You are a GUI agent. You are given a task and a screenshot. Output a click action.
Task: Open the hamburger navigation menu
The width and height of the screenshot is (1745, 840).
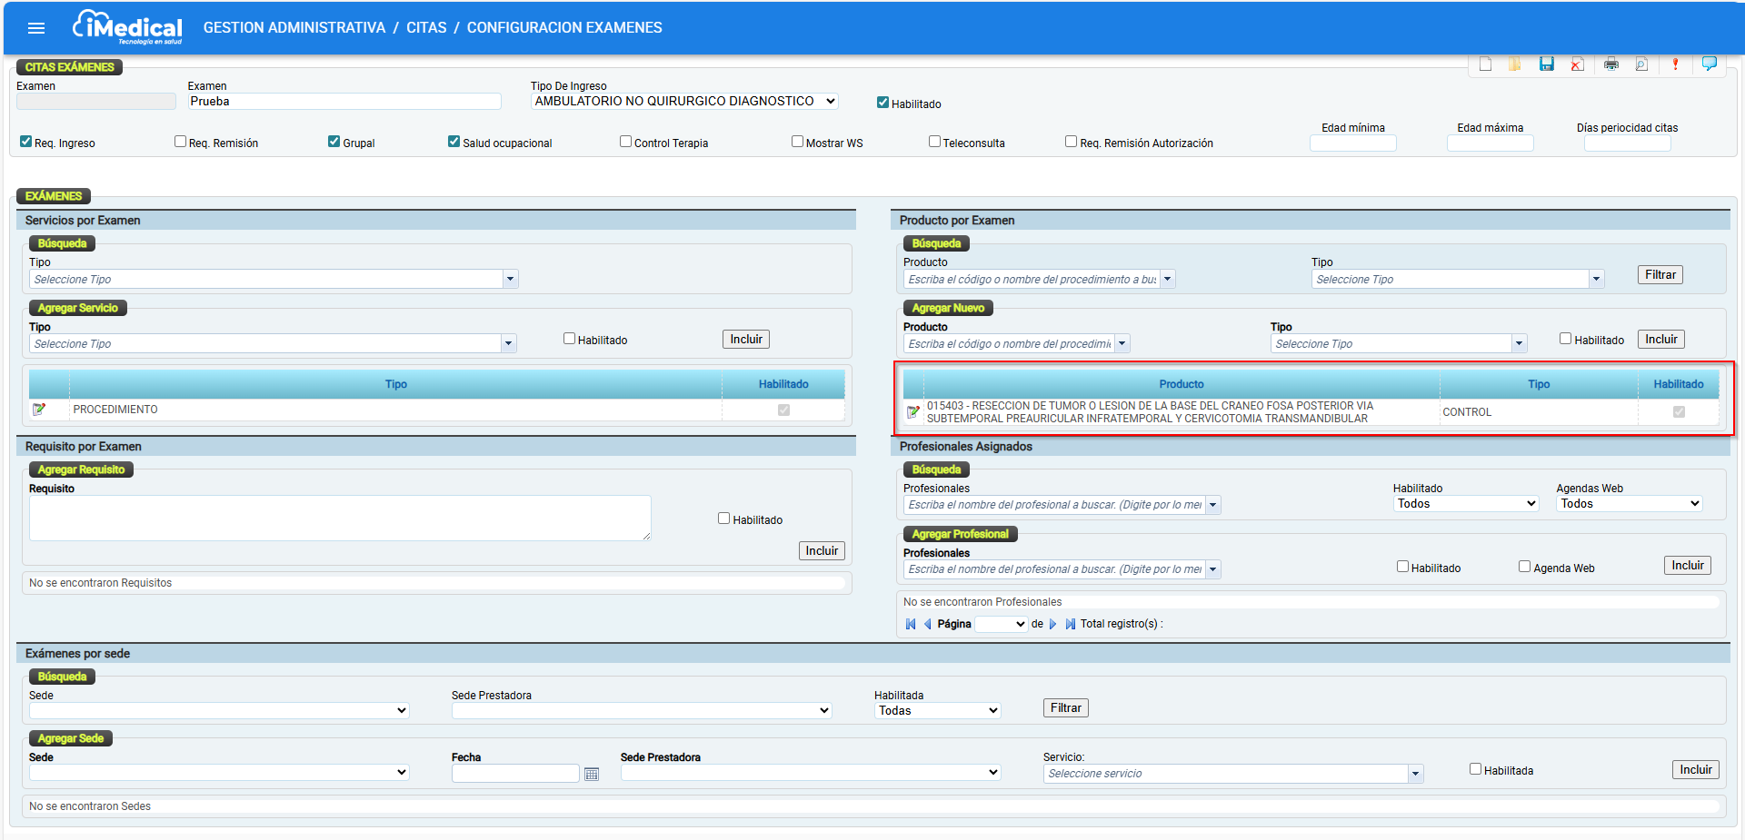[x=36, y=28]
